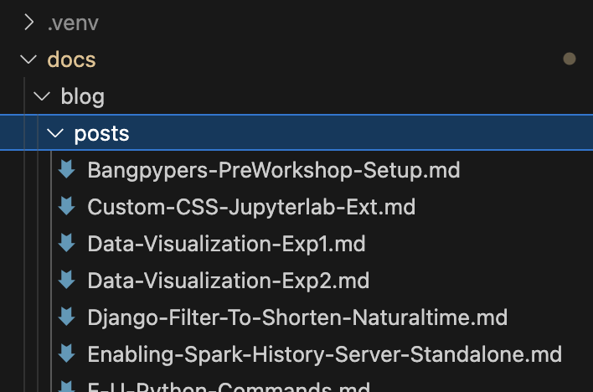The height and width of the screenshot is (392, 593).
Task: Click the markdown icon beside Data-Visualization-Exp2.md
Action: pos(67,281)
